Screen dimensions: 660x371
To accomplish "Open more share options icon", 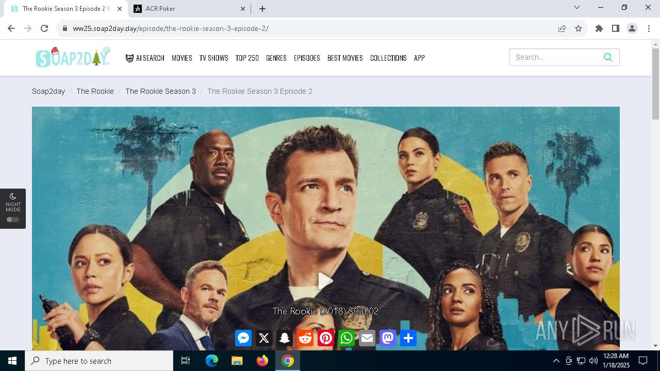I will pos(408,338).
